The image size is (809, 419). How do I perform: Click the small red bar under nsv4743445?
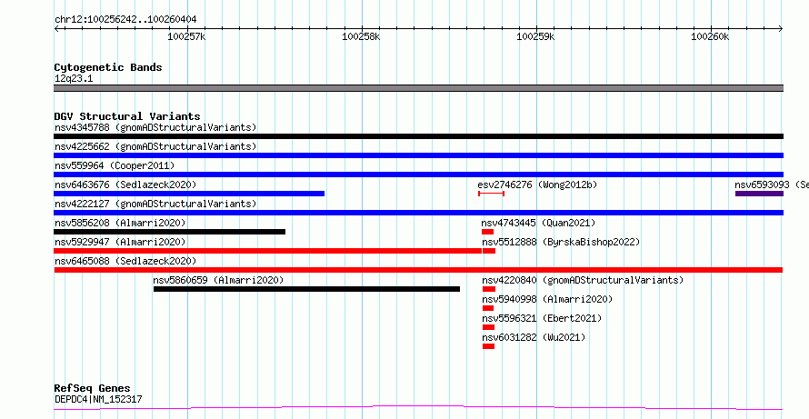click(x=487, y=232)
